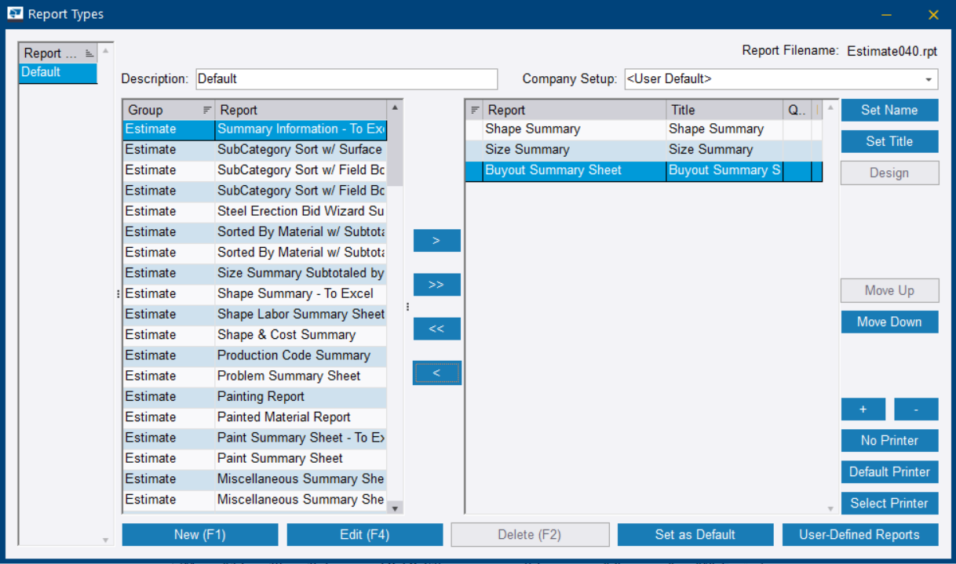This screenshot has height=564, width=956.
Task: Click Set as Default
Action: (x=694, y=534)
